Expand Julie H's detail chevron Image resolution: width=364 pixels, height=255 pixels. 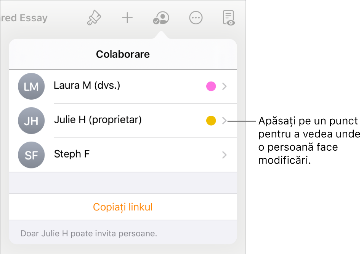tap(224, 121)
